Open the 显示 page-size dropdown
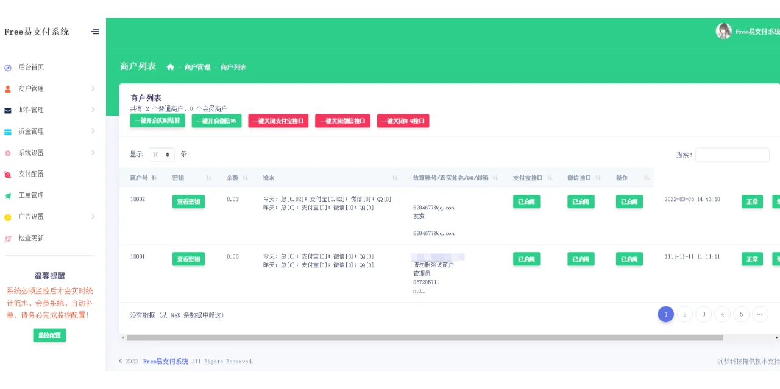780x389 pixels. 161,154
